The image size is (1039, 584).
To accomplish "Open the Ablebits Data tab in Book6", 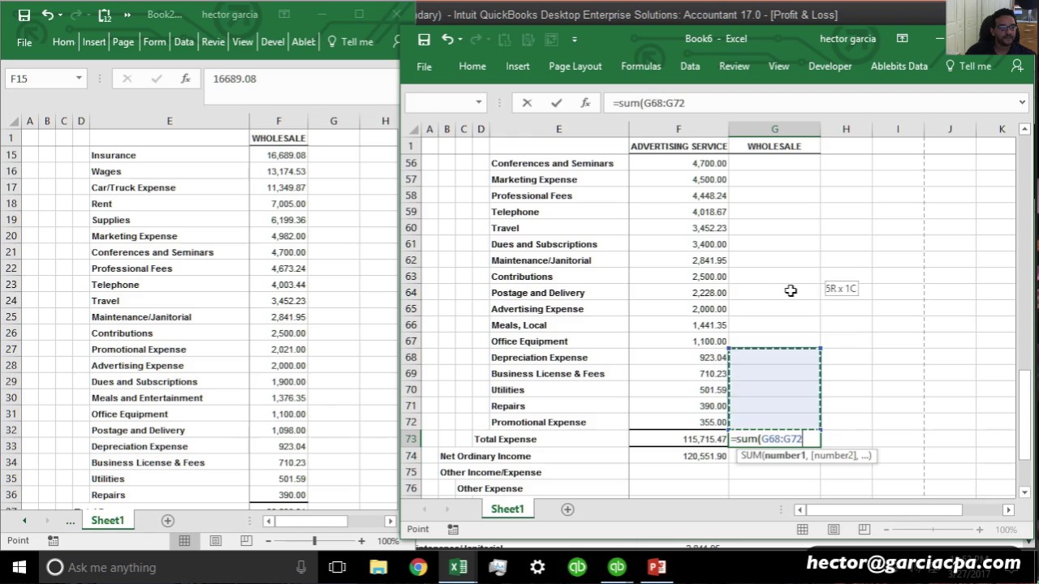I will point(899,67).
